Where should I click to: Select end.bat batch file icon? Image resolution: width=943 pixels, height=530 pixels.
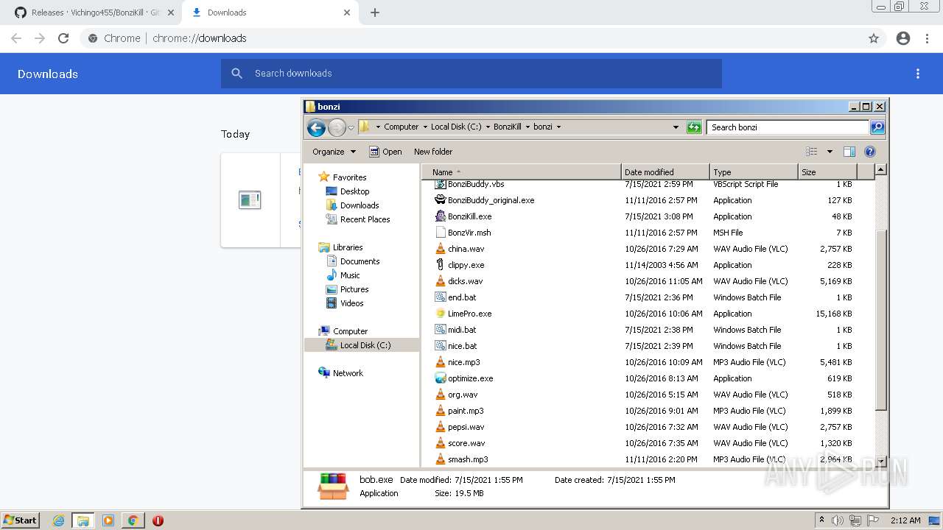(x=441, y=297)
